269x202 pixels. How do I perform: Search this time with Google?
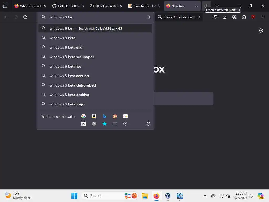click(x=83, y=116)
